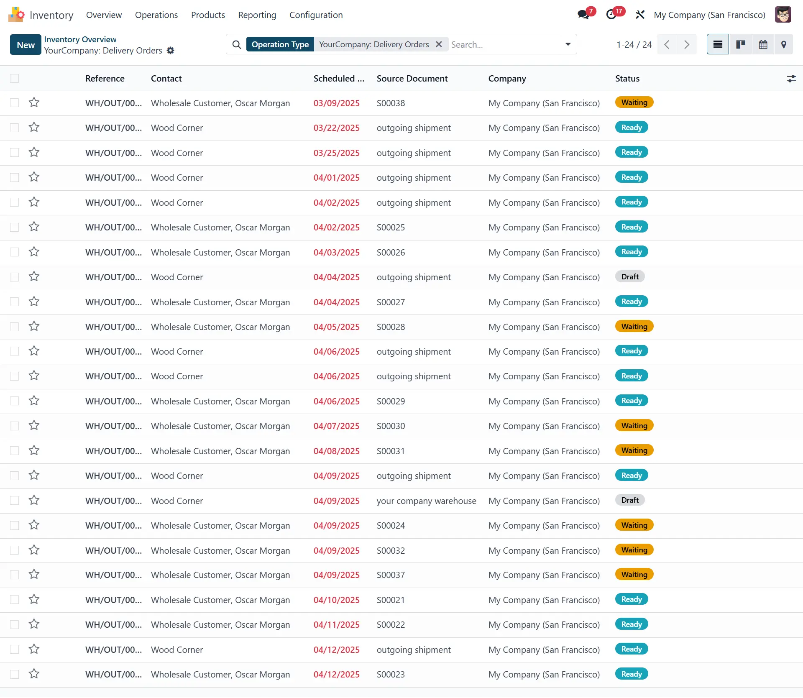
Task: Expand the search options dropdown arrow
Action: [568, 44]
